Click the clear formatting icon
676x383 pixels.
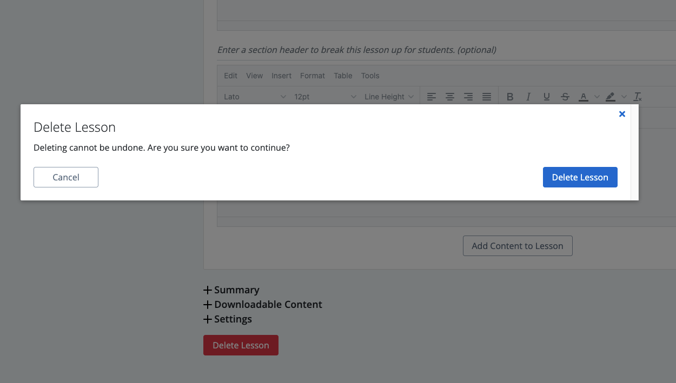coord(638,97)
